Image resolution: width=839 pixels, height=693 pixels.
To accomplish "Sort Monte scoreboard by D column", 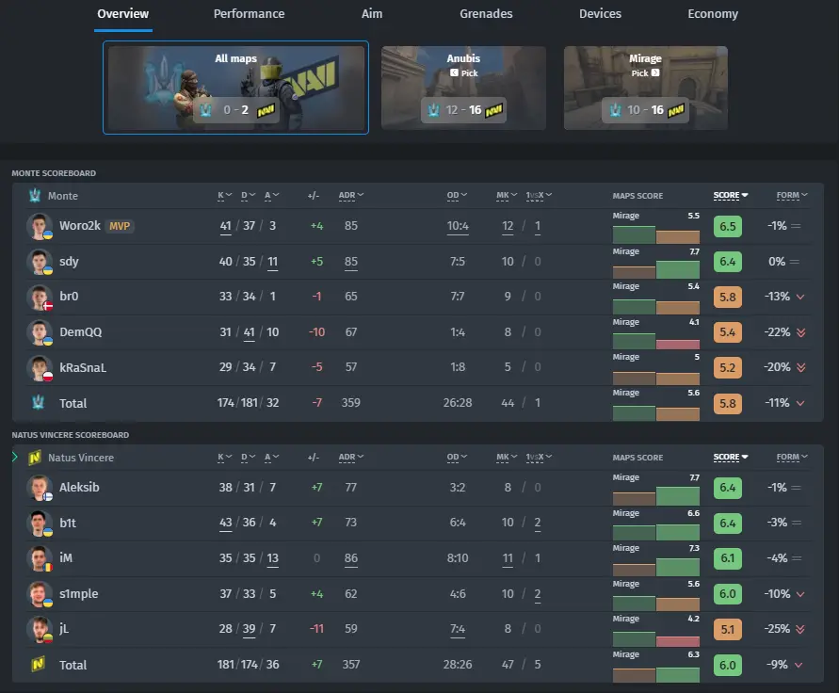I will coord(248,195).
